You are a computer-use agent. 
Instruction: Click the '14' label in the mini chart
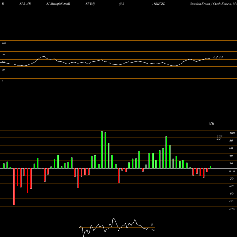(153, 230)
